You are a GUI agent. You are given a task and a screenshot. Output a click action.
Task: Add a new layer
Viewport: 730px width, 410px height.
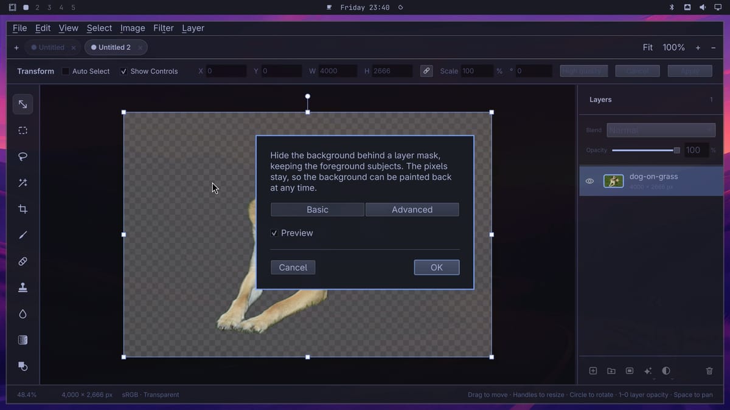[593, 371]
